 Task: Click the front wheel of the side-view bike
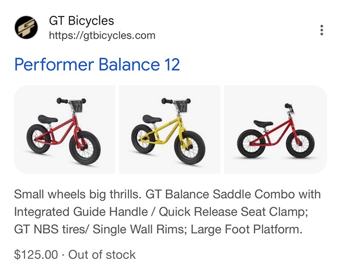pyautogui.click(x=300, y=144)
